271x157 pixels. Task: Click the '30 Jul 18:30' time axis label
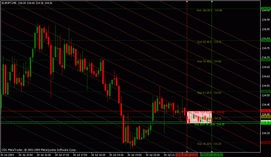[98, 155]
